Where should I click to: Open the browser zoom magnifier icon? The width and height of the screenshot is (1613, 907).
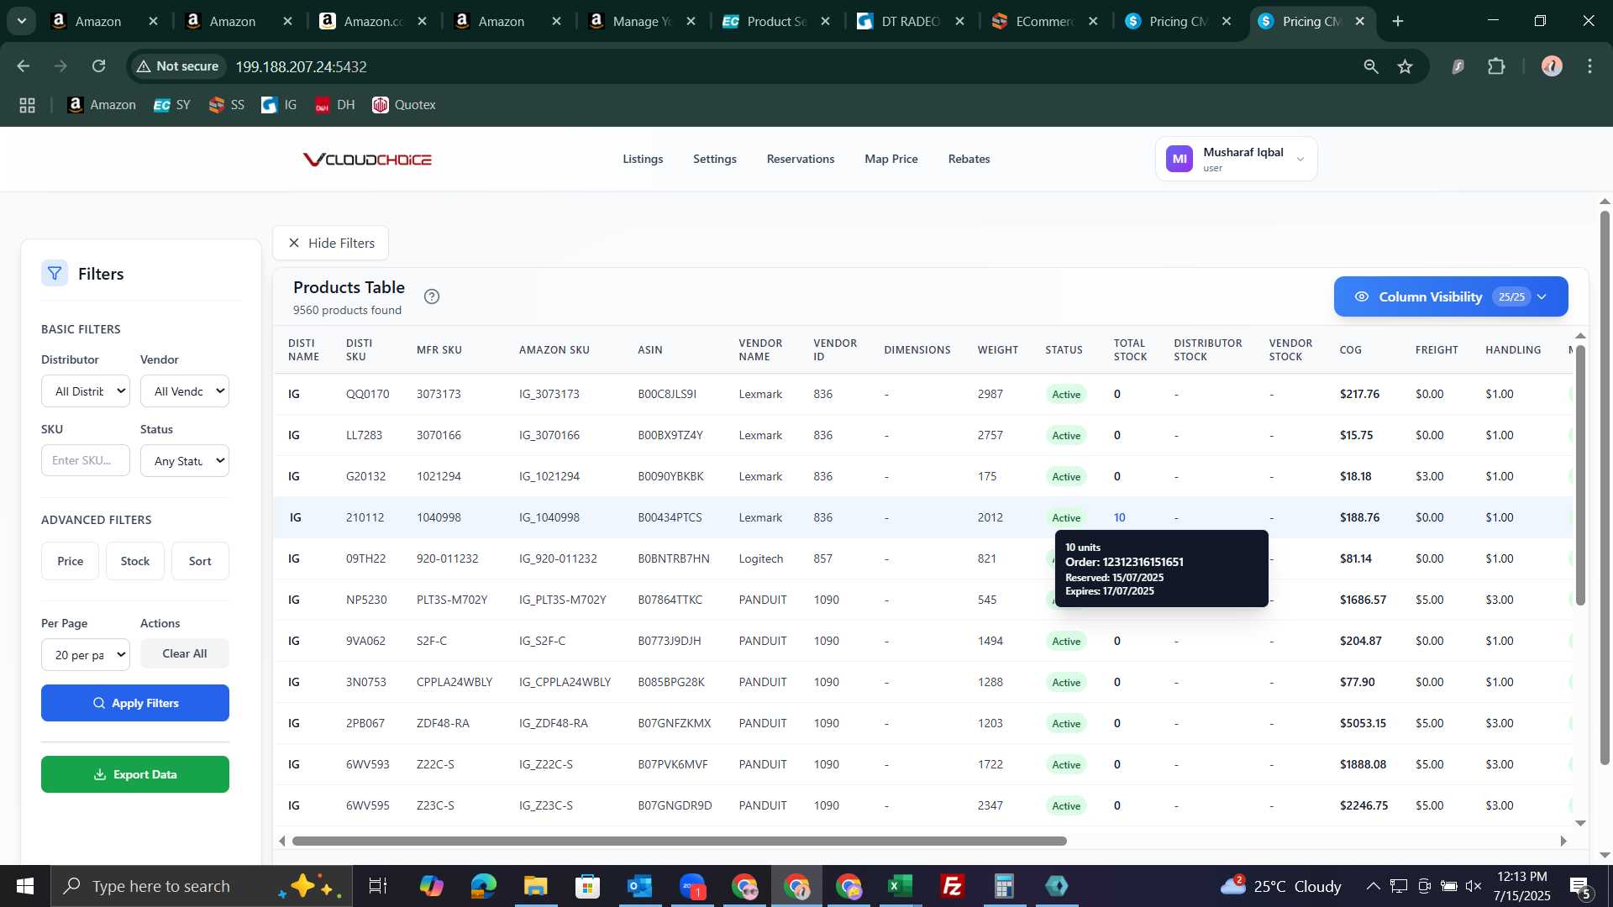click(x=1371, y=66)
